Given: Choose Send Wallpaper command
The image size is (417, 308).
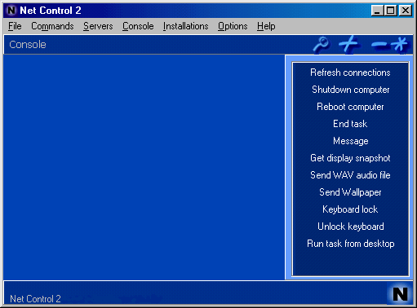Looking at the screenshot, I should click(350, 192).
